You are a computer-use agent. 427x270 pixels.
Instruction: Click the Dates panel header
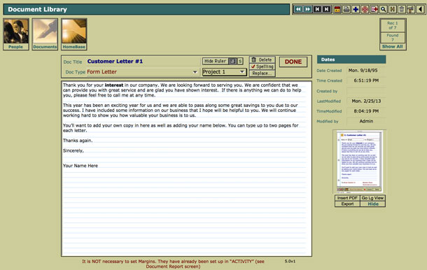pos(351,59)
